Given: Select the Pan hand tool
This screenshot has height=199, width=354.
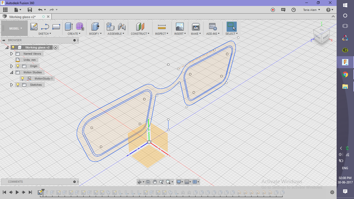Looking at the screenshot, I should tap(155, 182).
